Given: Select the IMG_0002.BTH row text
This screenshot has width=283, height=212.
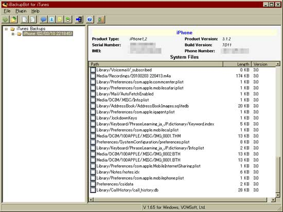Looking at the screenshot, I should (138, 154).
